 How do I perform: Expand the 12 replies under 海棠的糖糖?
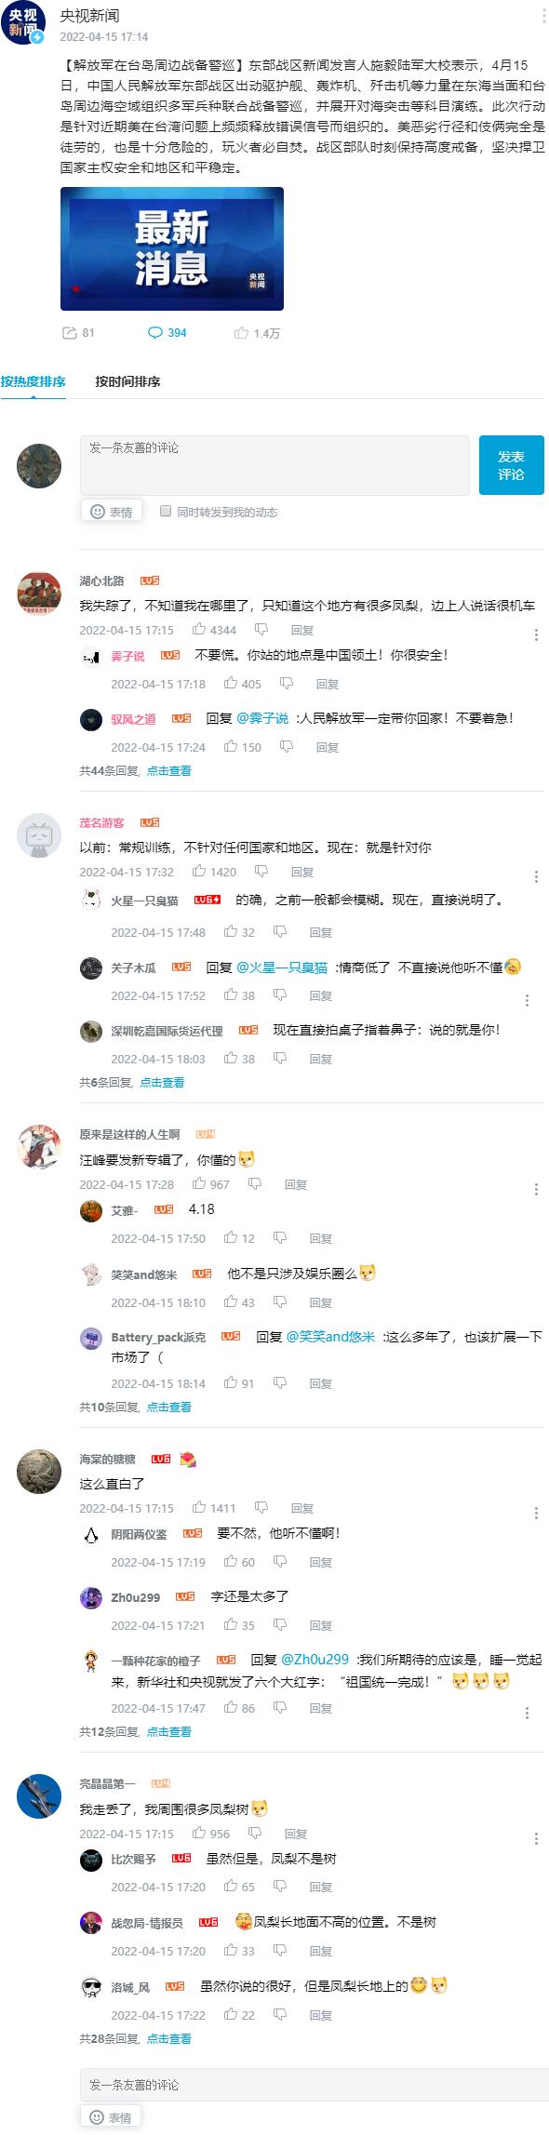click(168, 1731)
